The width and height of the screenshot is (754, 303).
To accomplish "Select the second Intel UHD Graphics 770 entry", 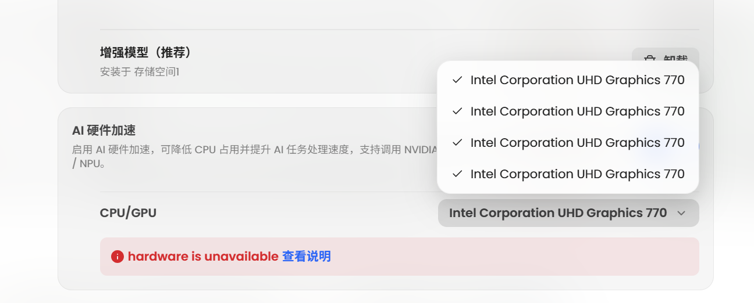I will (x=568, y=111).
